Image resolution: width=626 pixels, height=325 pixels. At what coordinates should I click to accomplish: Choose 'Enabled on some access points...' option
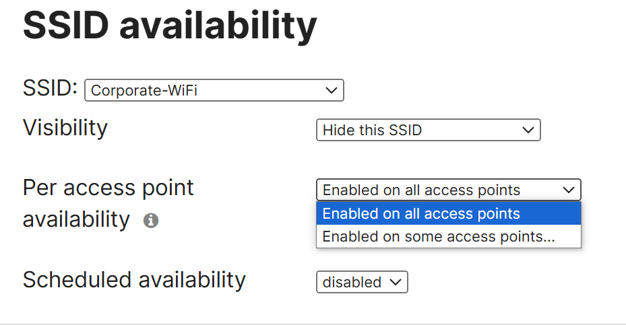pos(448,236)
